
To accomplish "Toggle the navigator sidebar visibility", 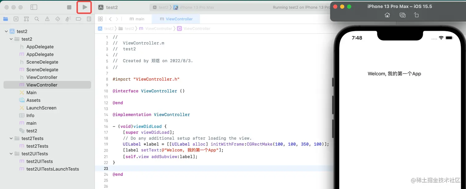I will point(34,7).
